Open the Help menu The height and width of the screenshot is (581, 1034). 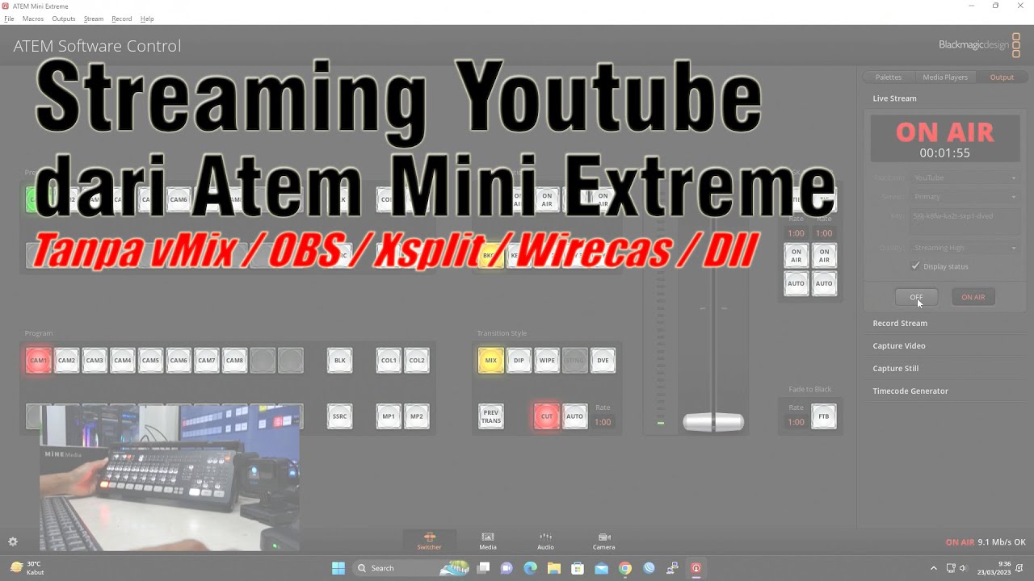147,19
